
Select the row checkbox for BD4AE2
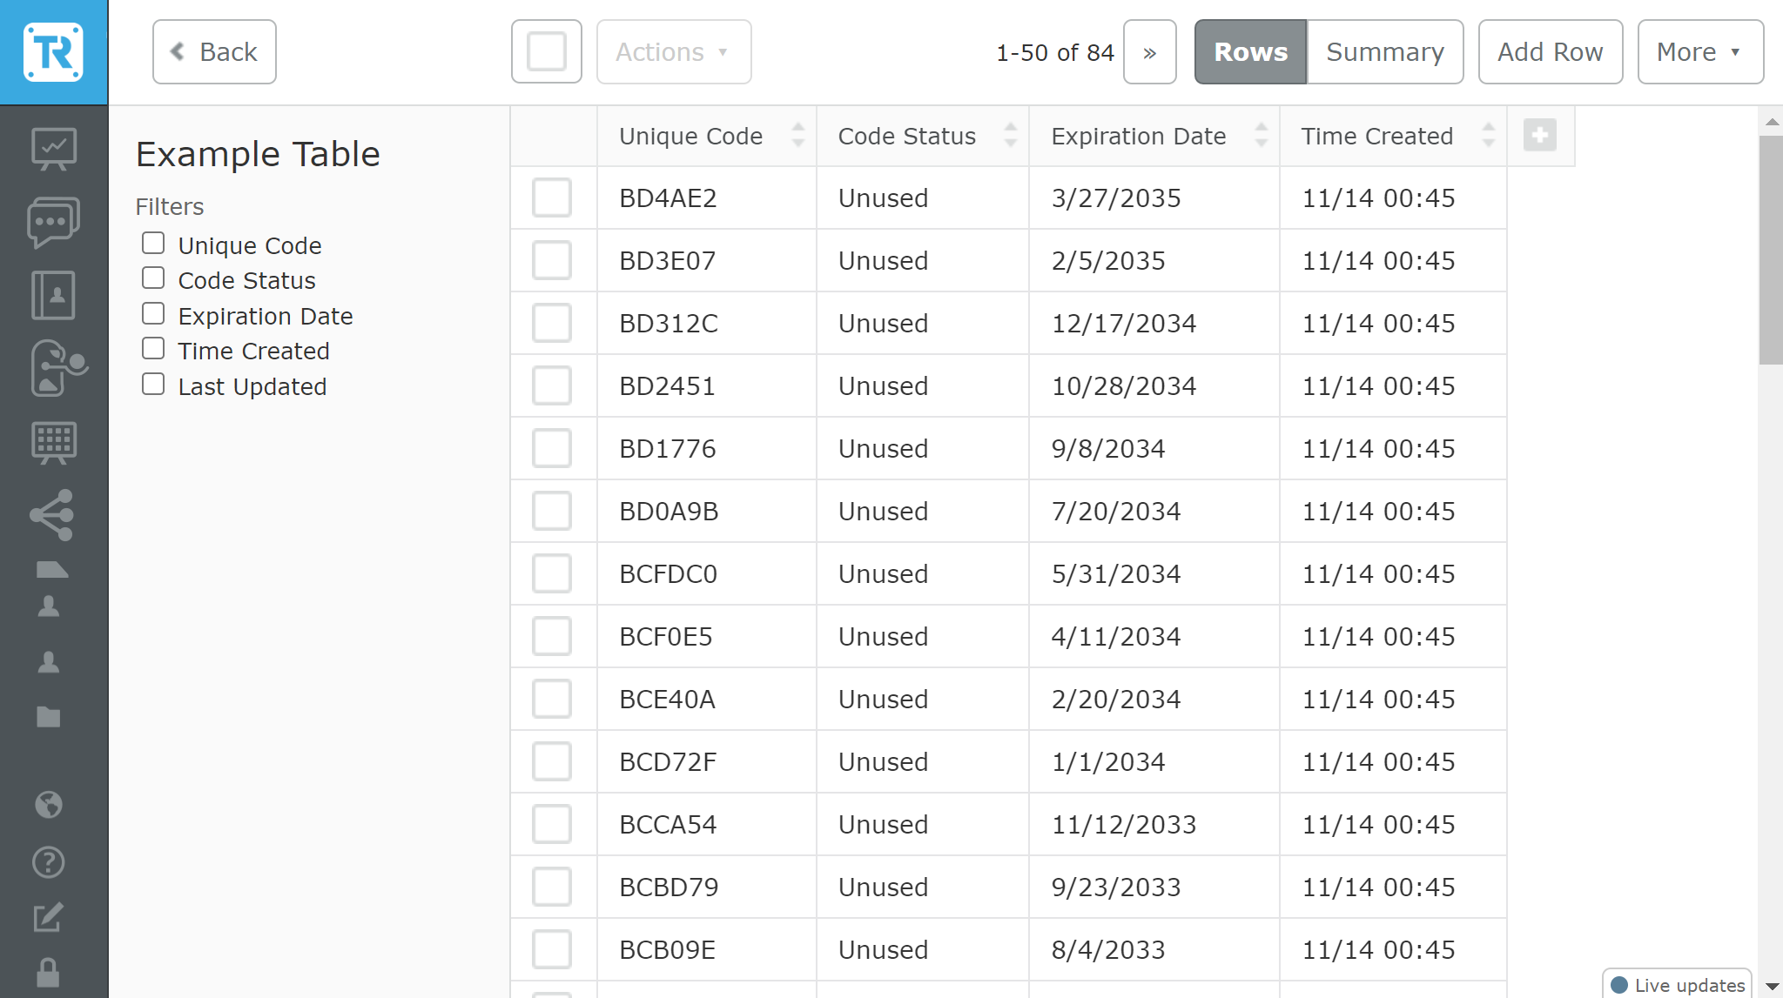(552, 198)
